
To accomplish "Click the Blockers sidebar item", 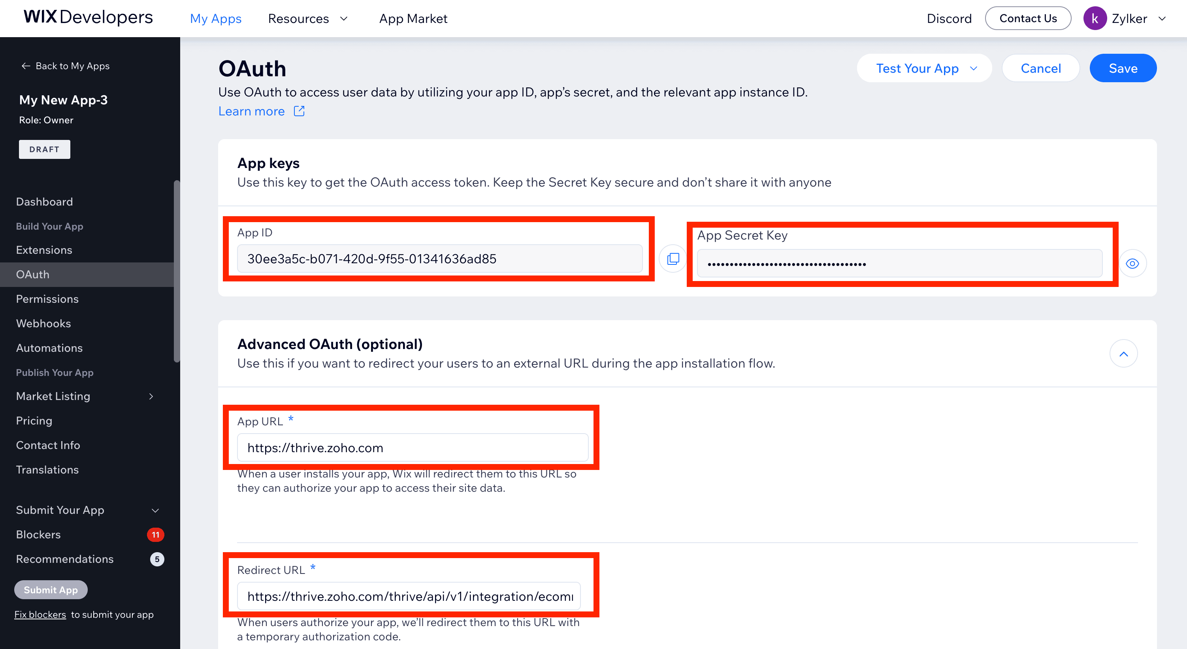I will (x=38, y=535).
